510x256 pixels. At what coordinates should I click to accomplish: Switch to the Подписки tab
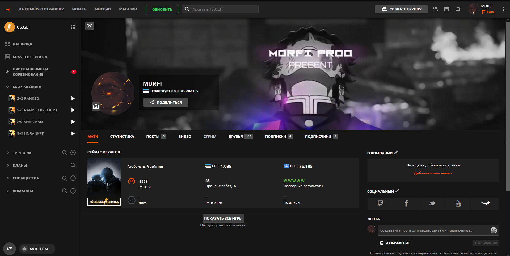tap(279, 136)
